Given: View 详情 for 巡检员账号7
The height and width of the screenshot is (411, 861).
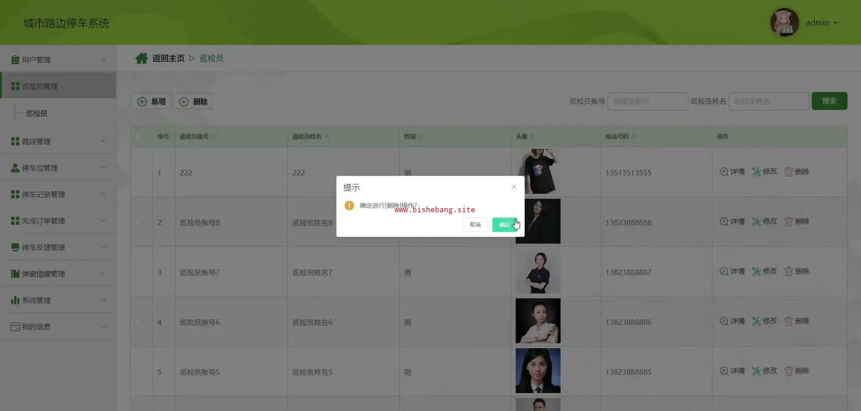Looking at the screenshot, I should coord(732,271).
